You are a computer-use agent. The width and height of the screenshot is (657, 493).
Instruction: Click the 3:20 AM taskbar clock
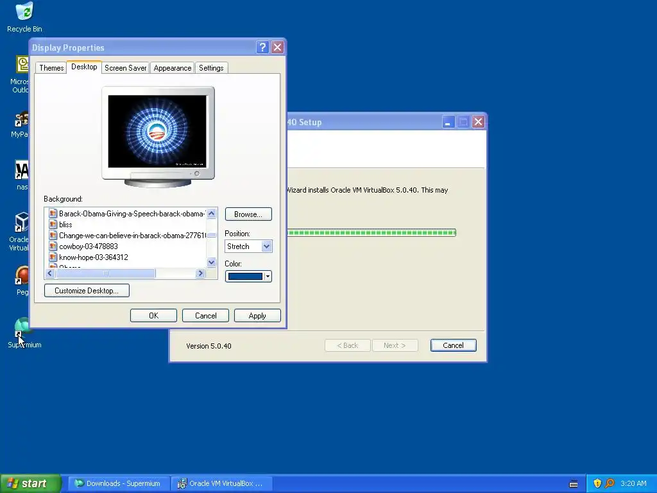[633, 483]
